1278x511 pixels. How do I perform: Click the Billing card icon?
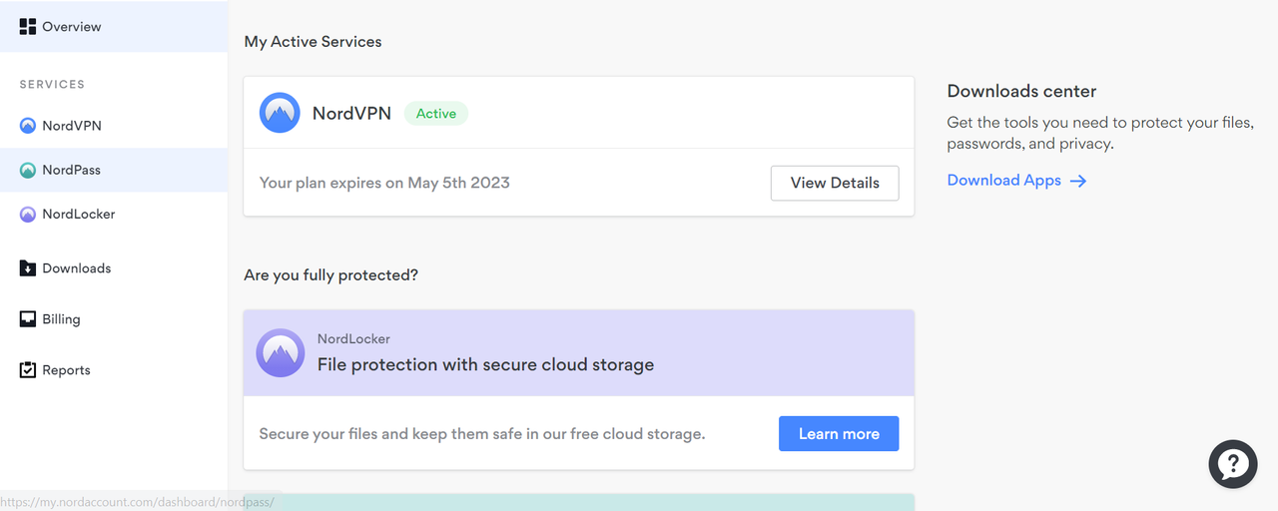pyautogui.click(x=28, y=319)
